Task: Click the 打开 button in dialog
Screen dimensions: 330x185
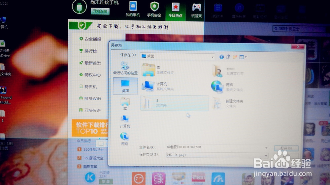Action: pos(286,148)
